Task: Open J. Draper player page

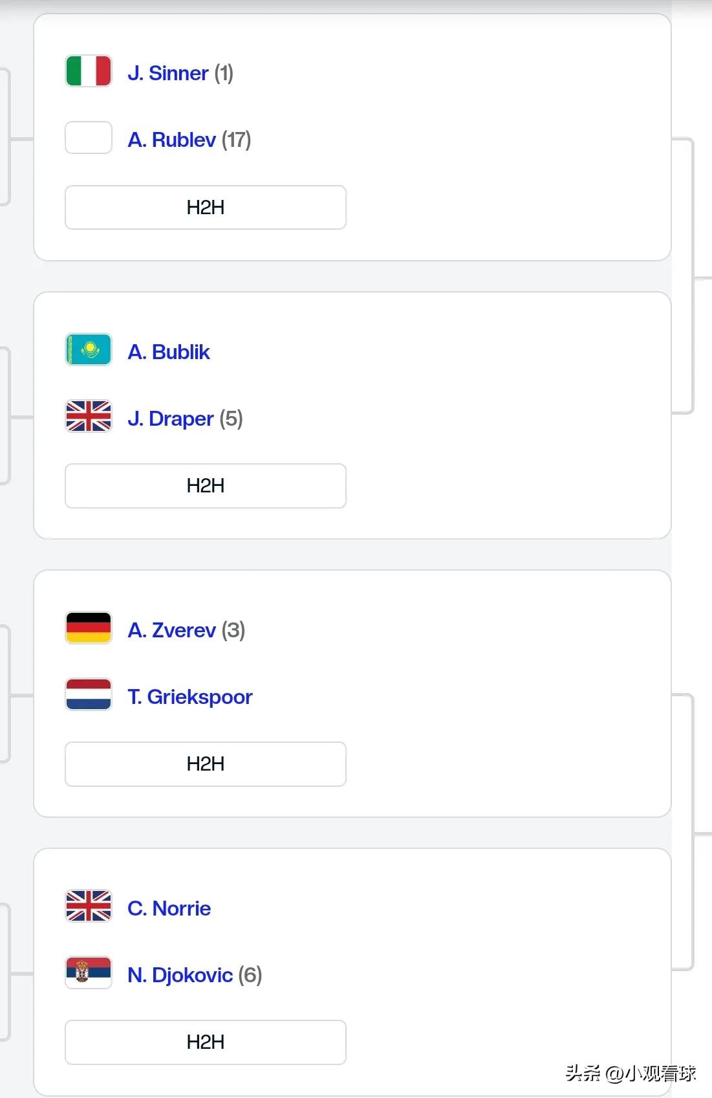Action: click(171, 419)
